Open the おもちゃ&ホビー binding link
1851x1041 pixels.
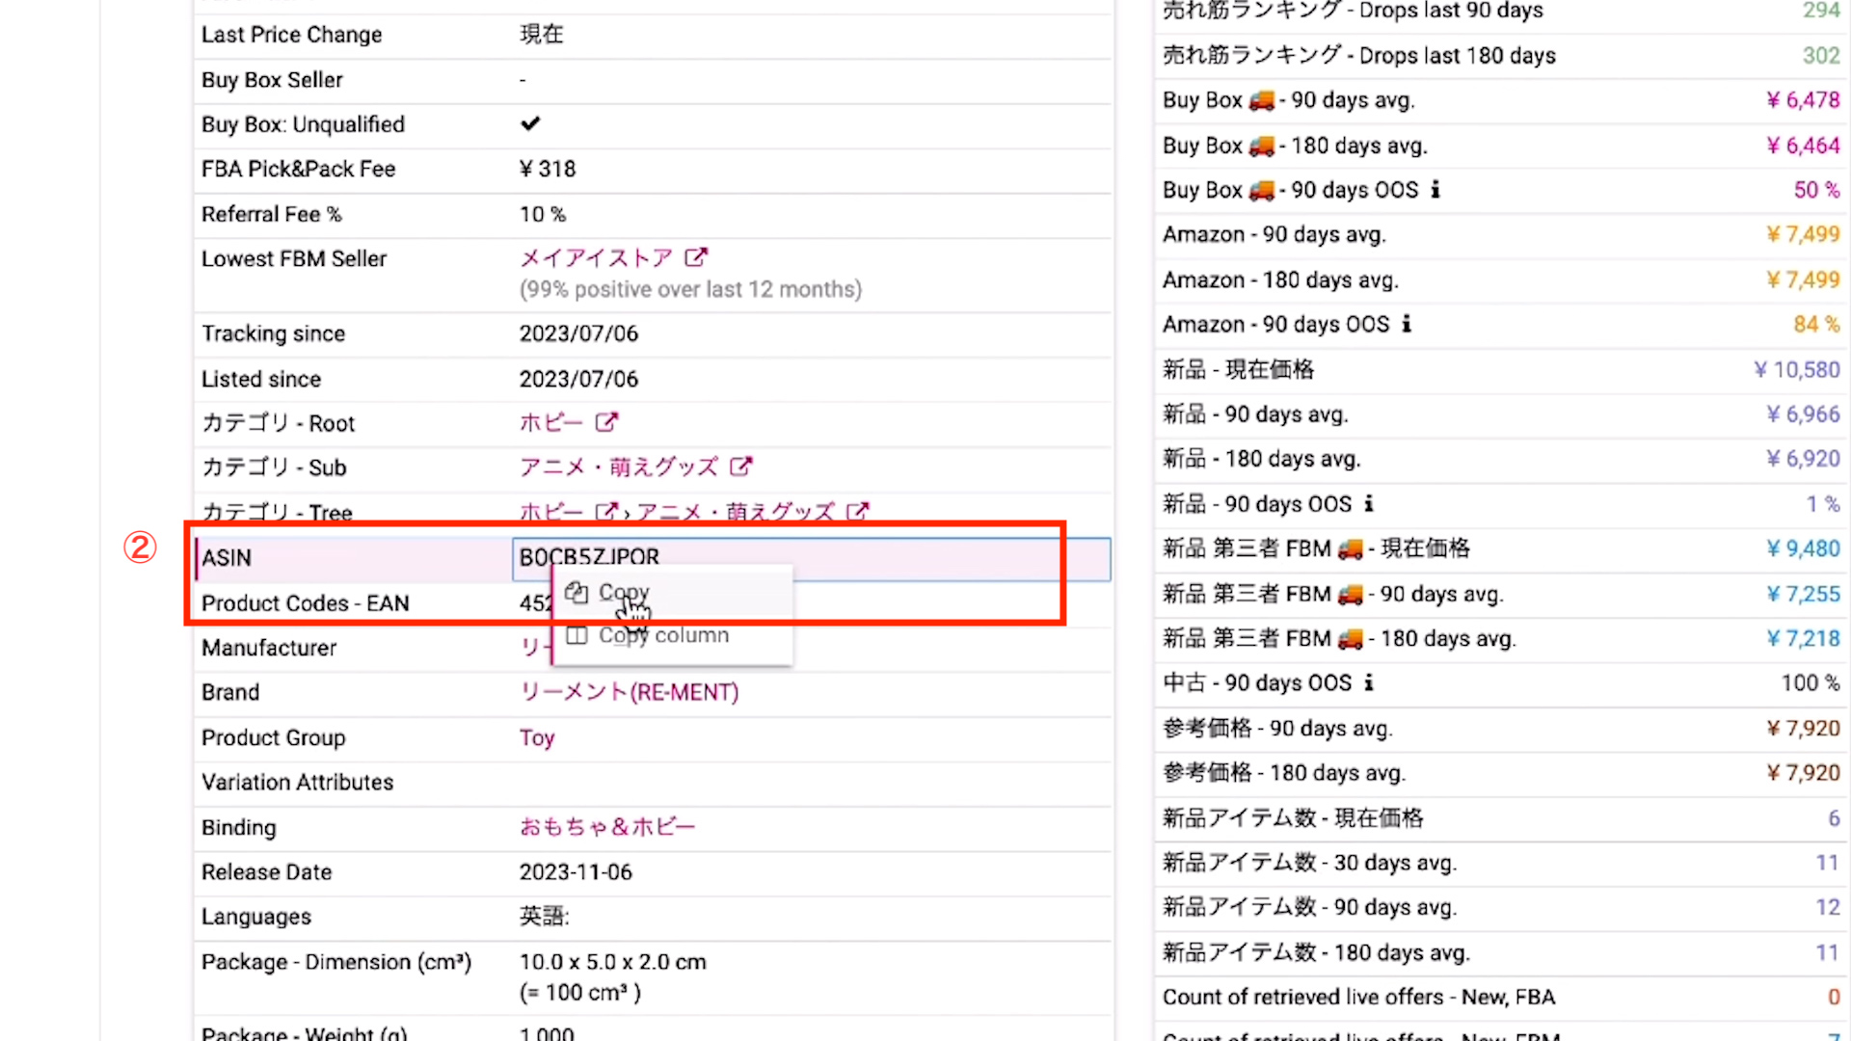606,827
